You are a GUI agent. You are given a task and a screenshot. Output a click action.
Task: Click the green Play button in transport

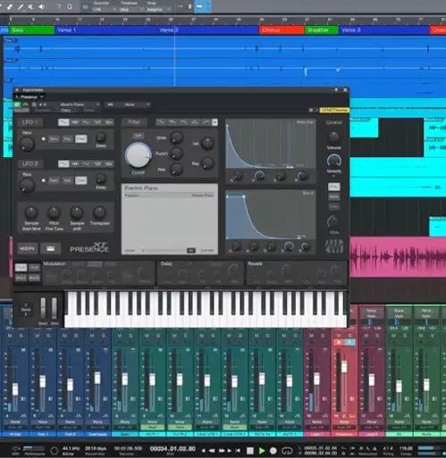coord(262,451)
